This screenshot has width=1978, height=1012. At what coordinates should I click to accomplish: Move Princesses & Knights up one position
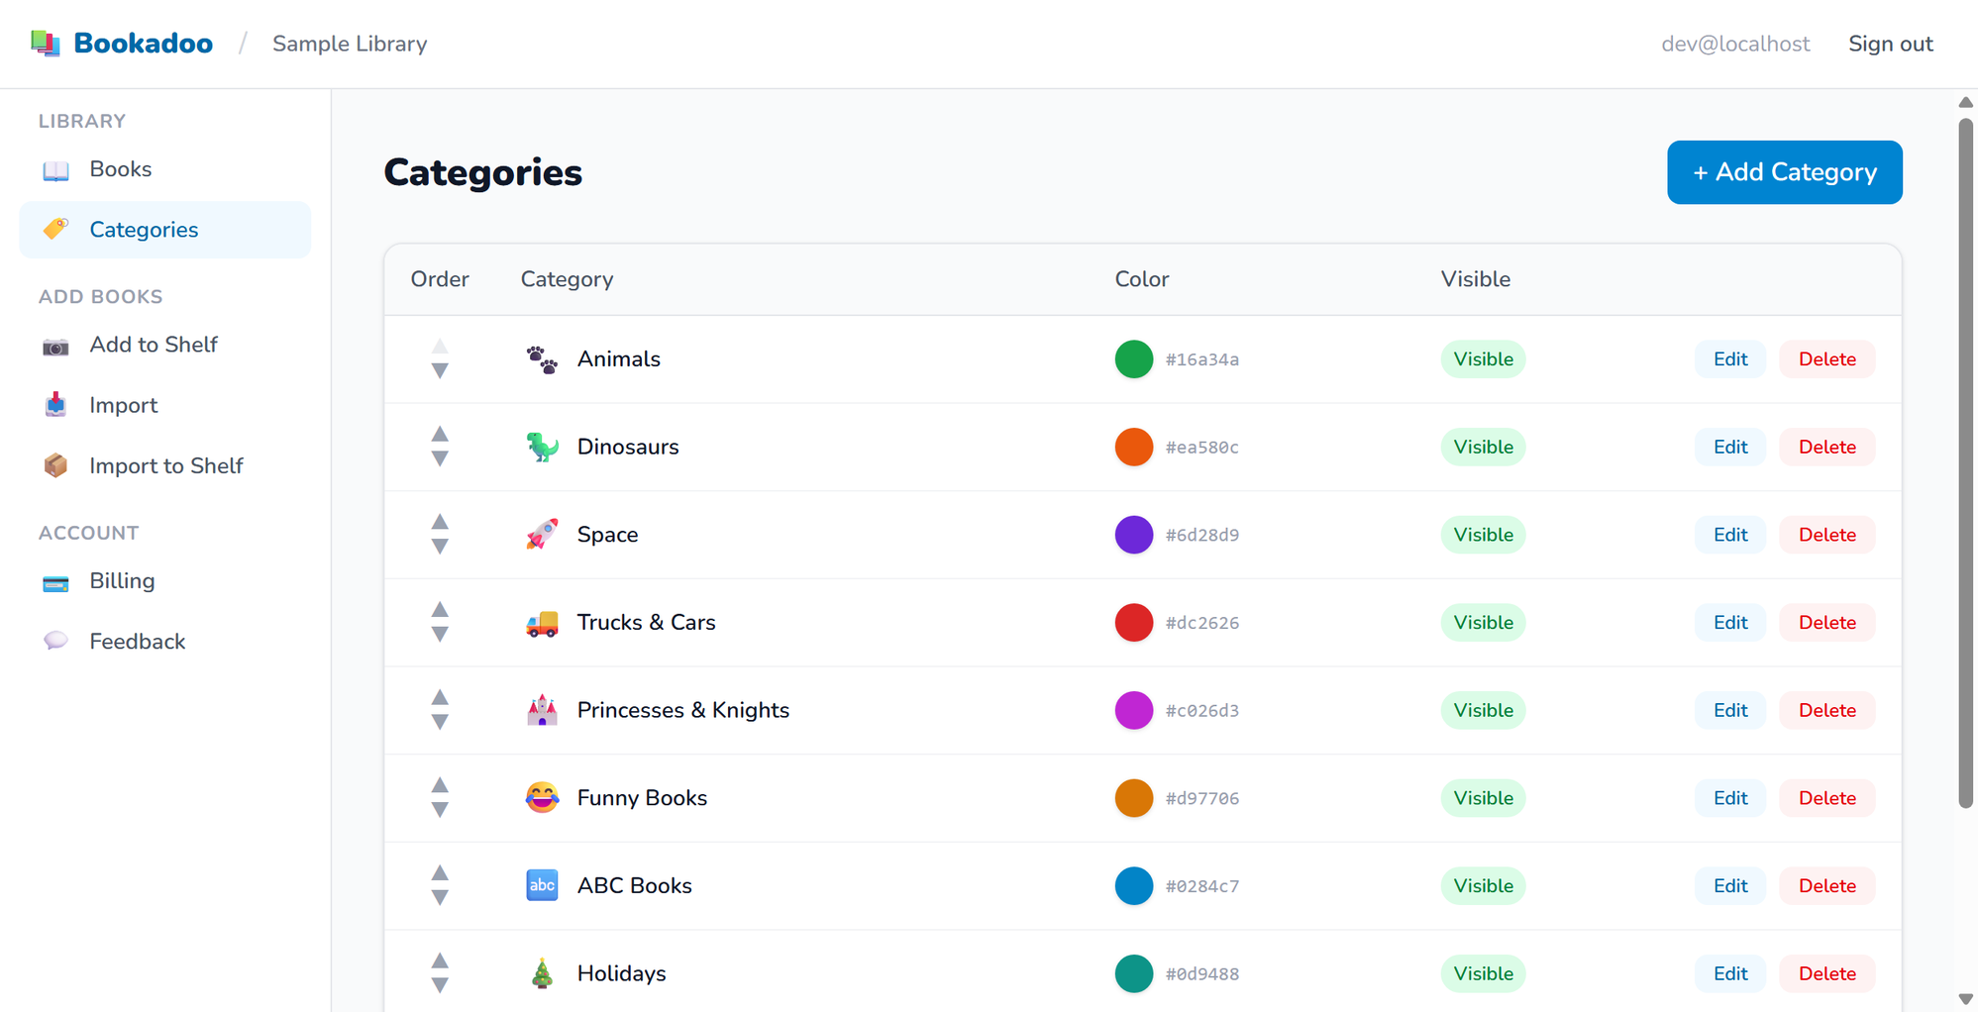click(440, 697)
